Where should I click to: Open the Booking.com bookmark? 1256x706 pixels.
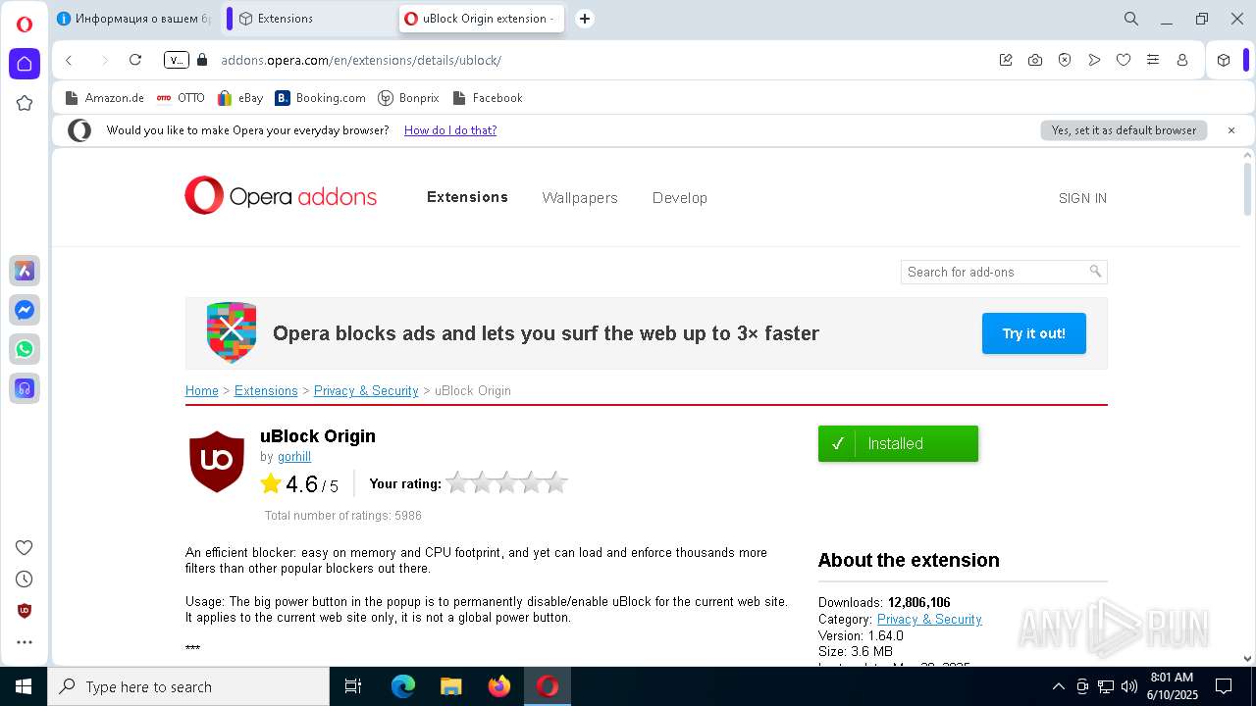pos(320,98)
